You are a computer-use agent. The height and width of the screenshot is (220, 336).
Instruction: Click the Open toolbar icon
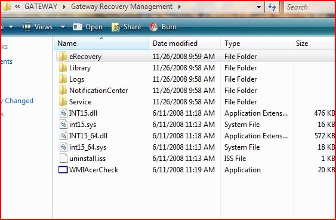point(78,27)
